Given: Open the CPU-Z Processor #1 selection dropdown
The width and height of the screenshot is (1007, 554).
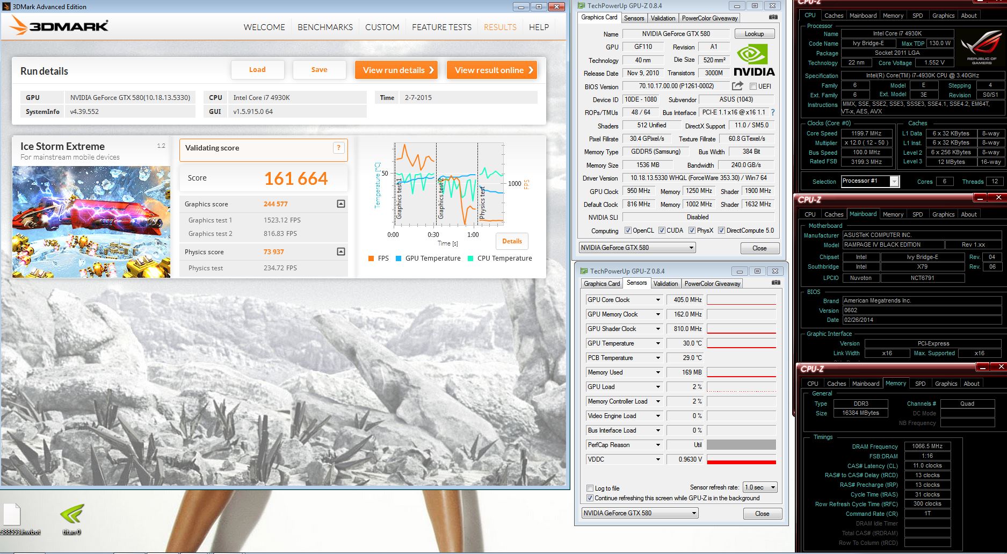Looking at the screenshot, I should (870, 181).
